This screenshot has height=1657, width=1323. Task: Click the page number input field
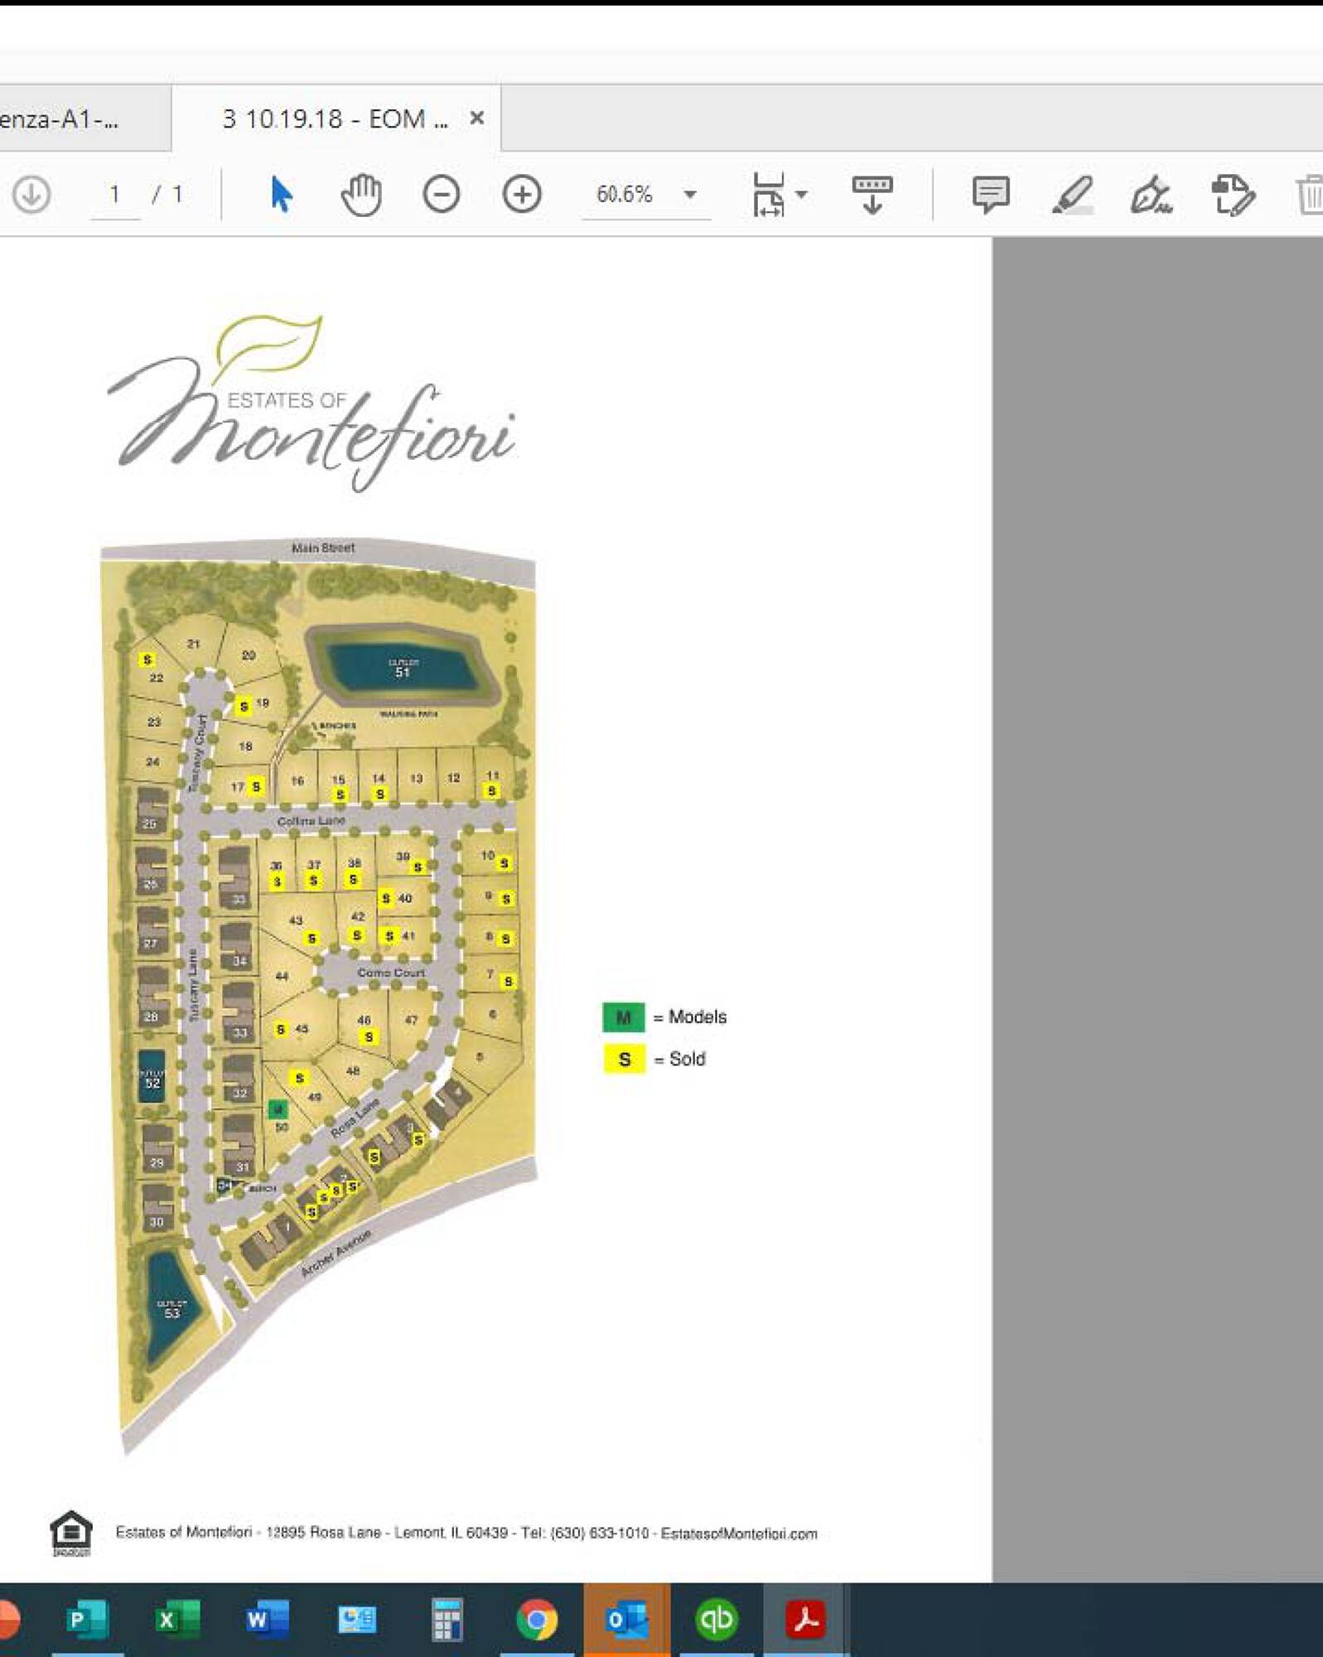click(115, 195)
